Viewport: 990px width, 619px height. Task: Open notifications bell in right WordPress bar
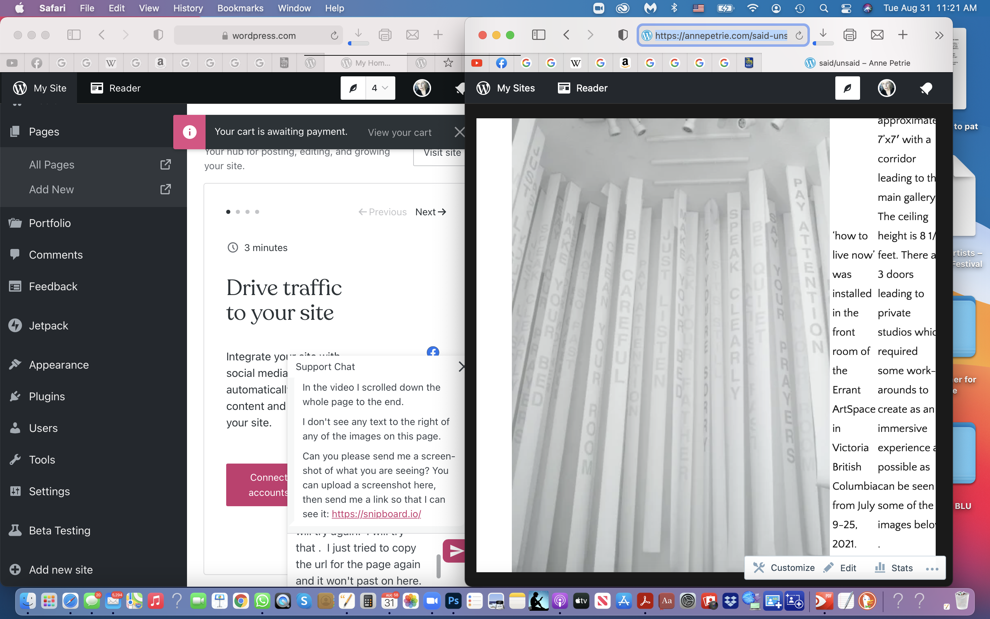(926, 88)
